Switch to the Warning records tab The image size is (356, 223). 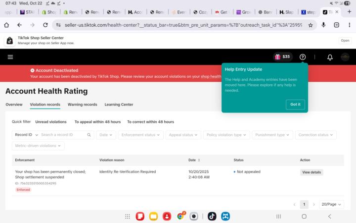[x=82, y=105]
